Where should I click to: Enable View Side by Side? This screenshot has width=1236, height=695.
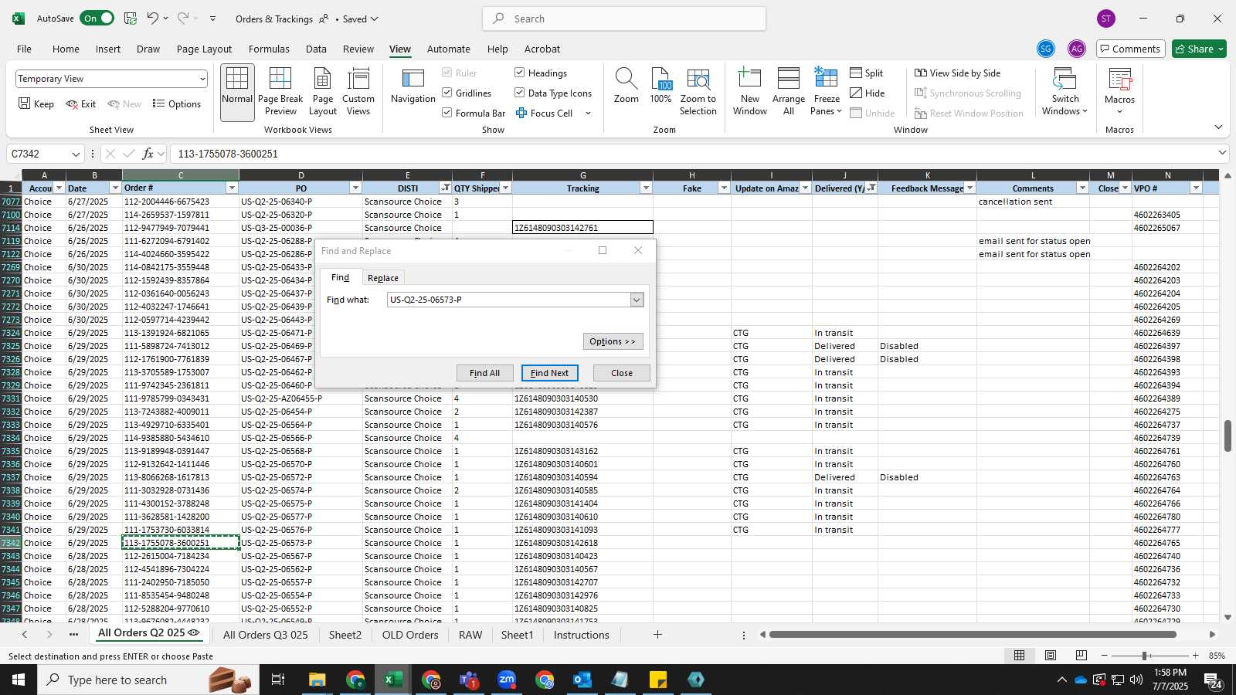point(958,73)
